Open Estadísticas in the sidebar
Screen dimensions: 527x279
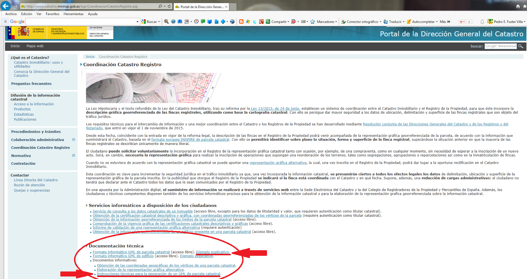tap(24, 114)
